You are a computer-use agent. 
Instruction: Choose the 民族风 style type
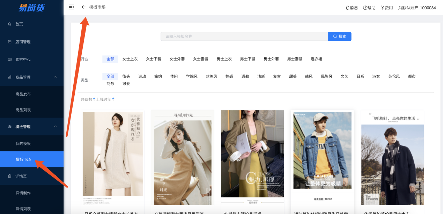(327, 77)
